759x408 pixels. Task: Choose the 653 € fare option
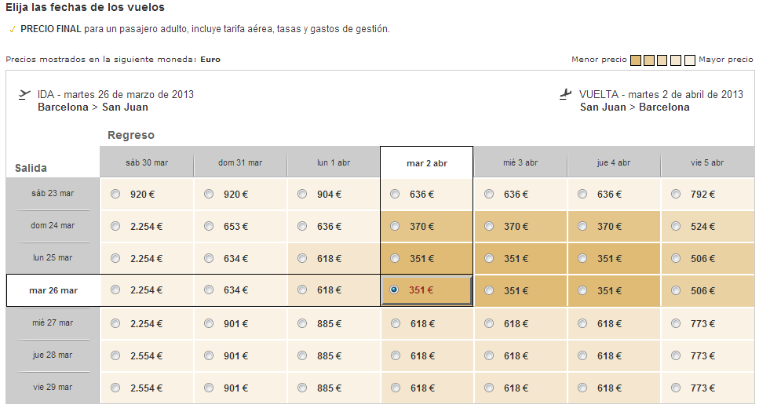click(x=209, y=227)
